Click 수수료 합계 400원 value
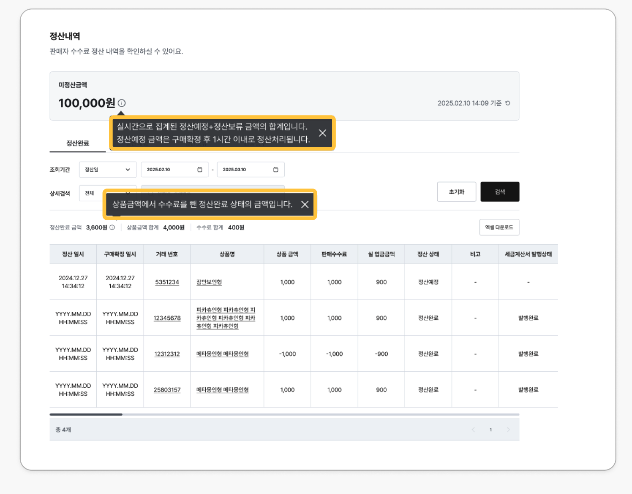 [x=236, y=227]
